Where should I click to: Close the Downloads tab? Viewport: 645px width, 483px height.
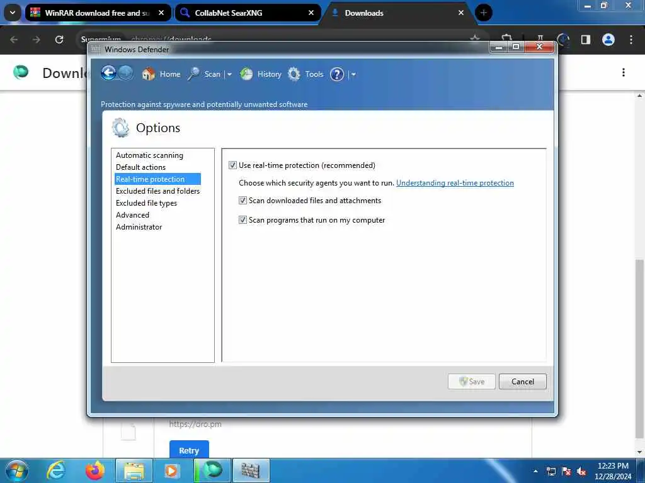(460, 13)
